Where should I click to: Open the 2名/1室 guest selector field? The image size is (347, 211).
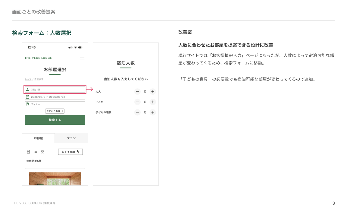coord(55,90)
